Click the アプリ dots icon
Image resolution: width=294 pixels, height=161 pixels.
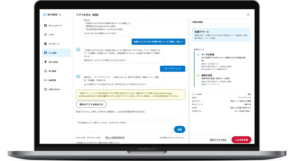(x=45, y=34)
